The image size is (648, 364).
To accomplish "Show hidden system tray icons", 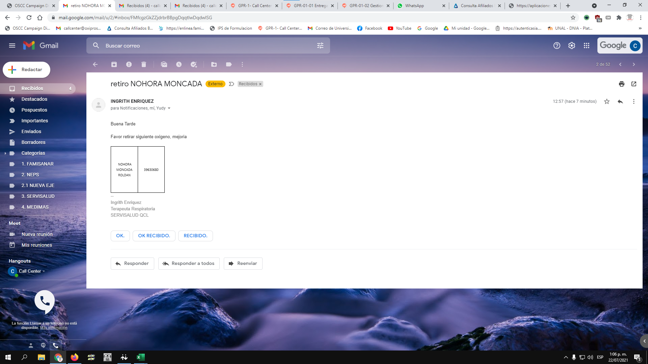I will (566, 357).
